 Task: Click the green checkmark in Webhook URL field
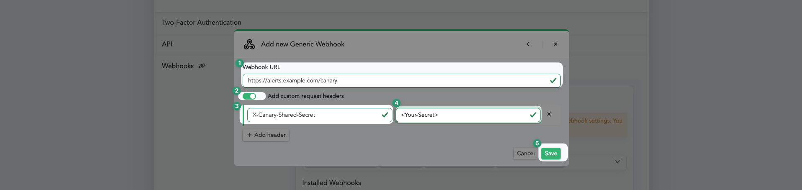click(553, 80)
